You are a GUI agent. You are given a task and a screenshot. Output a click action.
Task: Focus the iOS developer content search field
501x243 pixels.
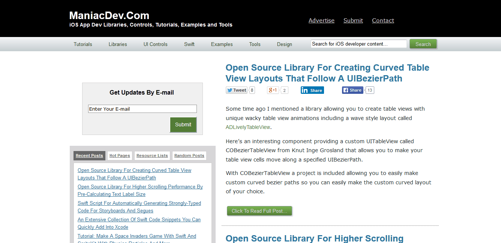359,44
